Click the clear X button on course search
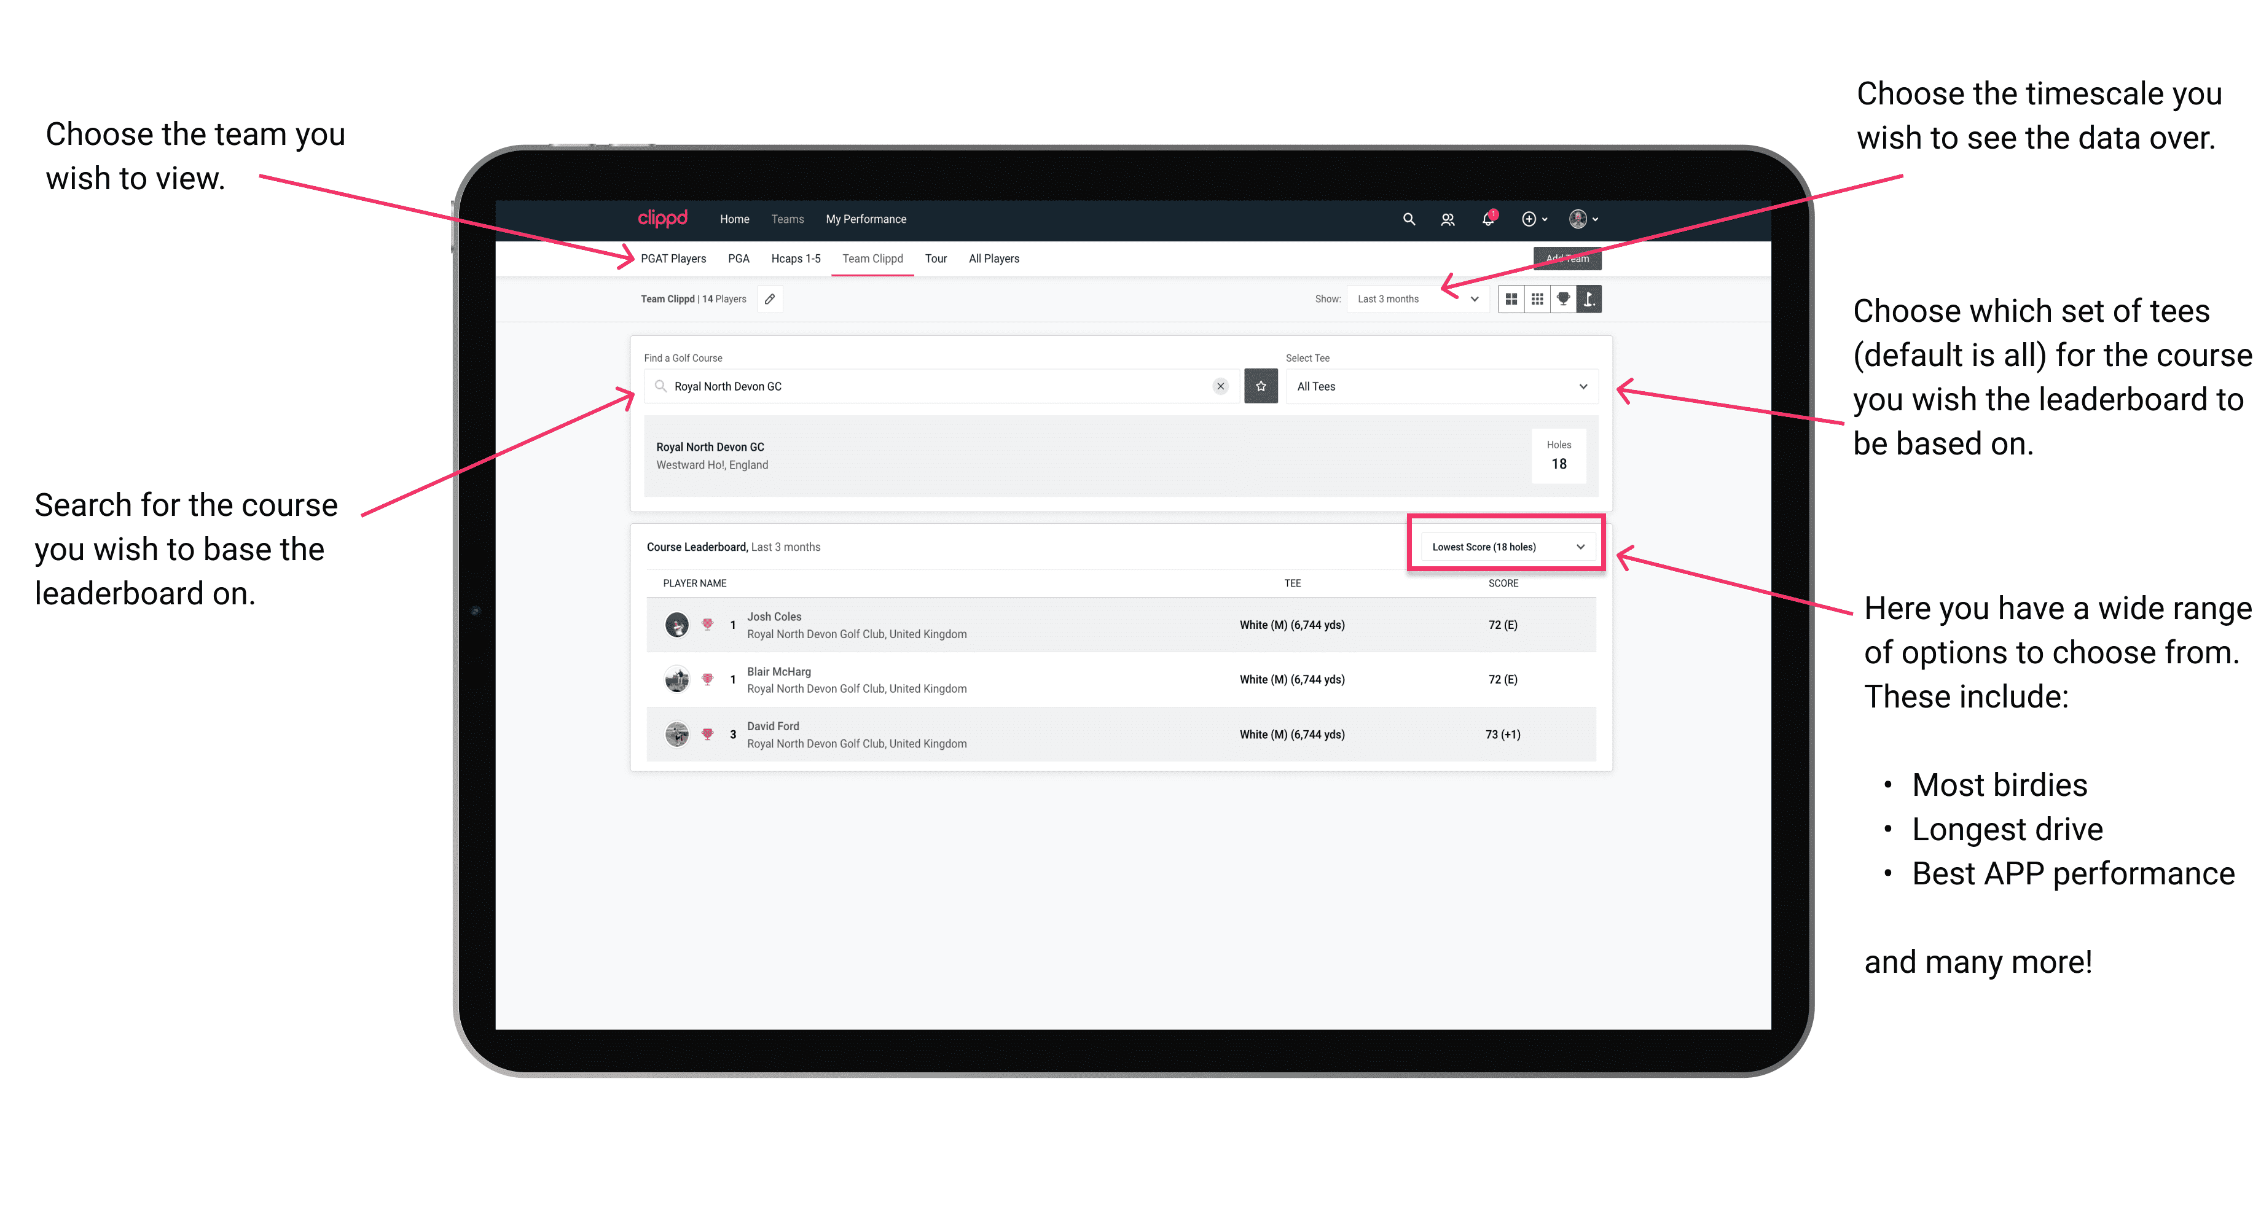Screen dimensions: 2261x1216 click(x=1219, y=386)
